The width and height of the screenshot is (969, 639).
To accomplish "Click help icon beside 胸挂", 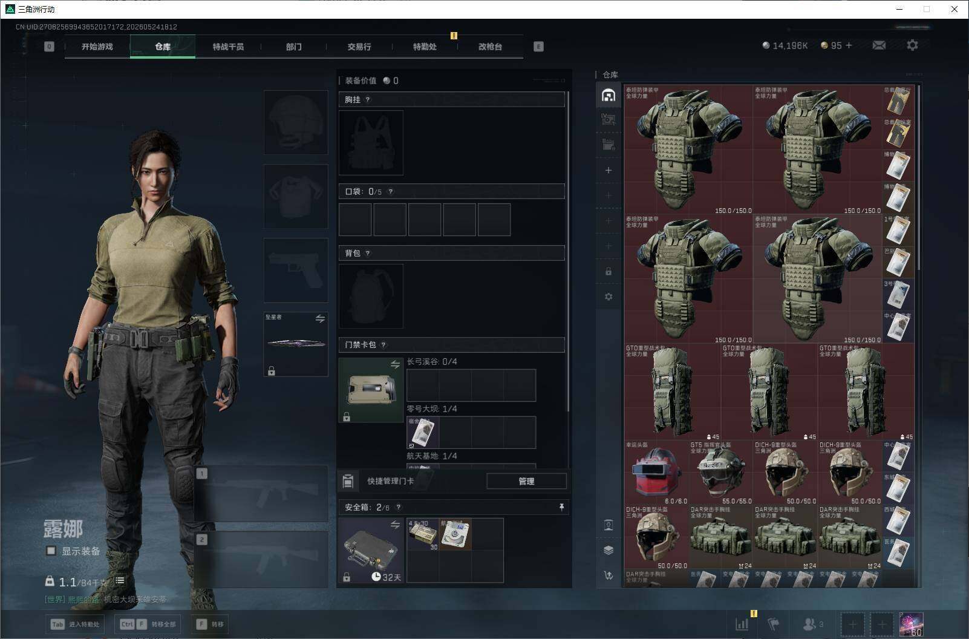I will [x=367, y=100].
